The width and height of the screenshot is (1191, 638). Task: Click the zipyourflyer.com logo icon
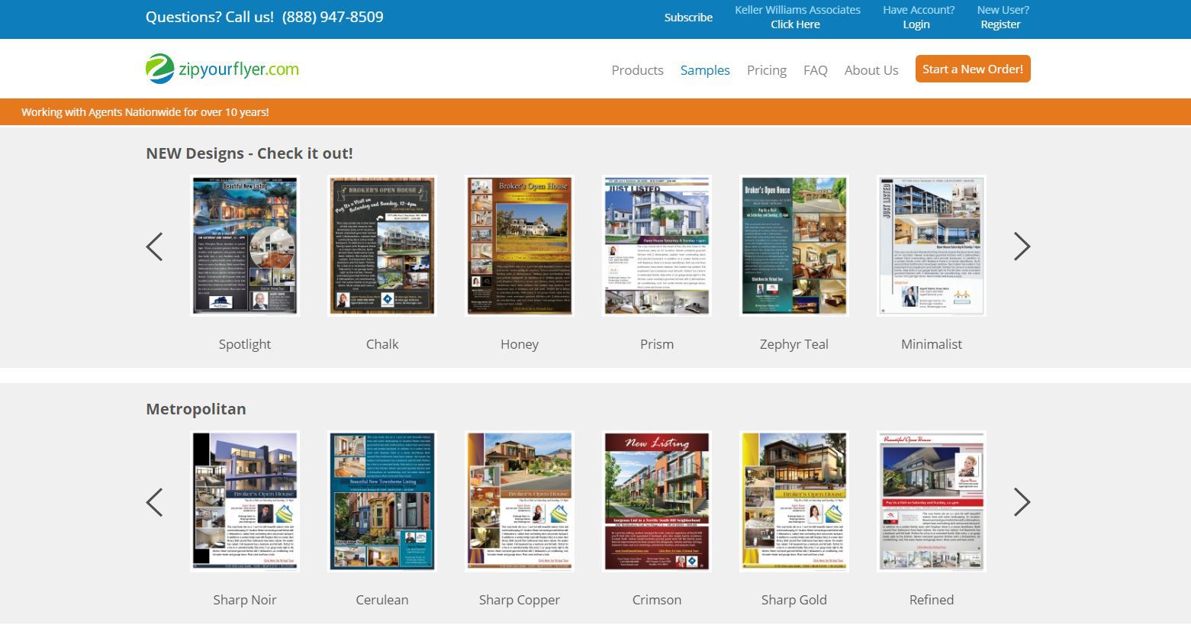pyautogui.click(x=159, y=69)
